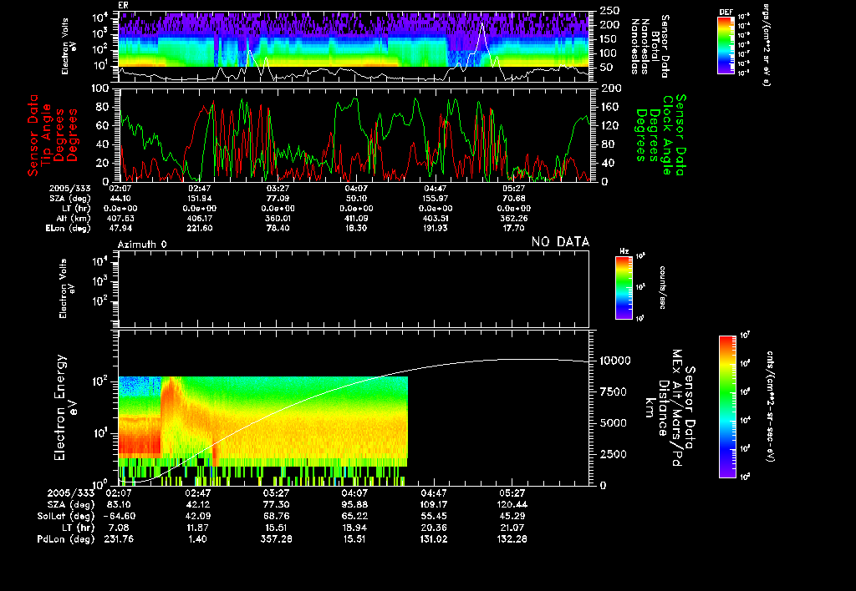Click SolLat value 42.09
856x591 pixels.
197,516
